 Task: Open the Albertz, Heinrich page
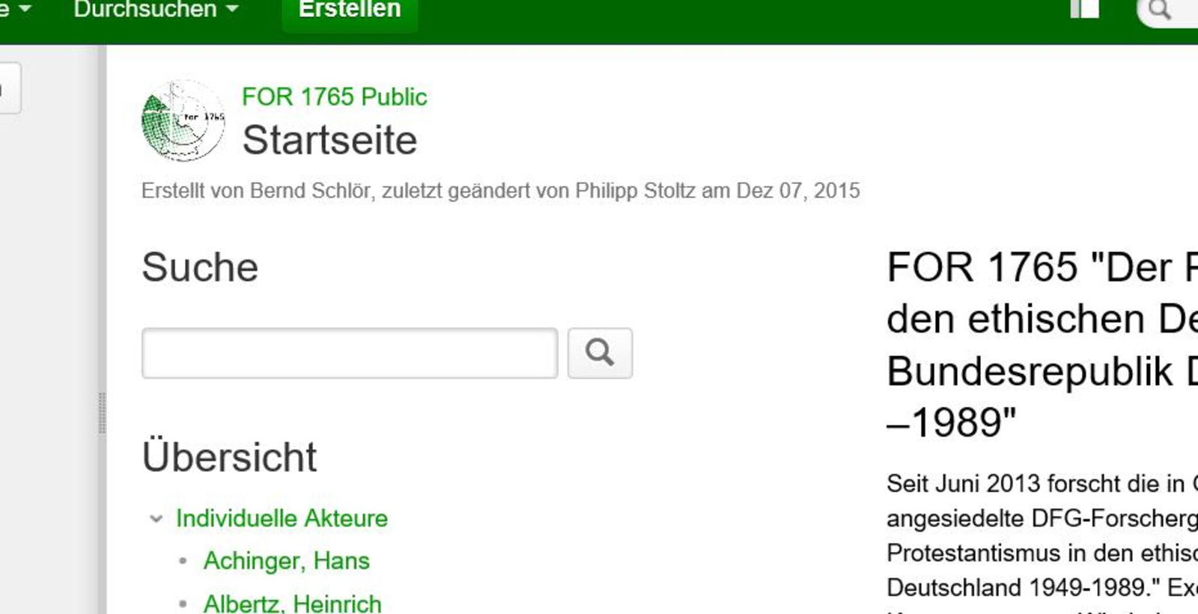pos(292,603)
